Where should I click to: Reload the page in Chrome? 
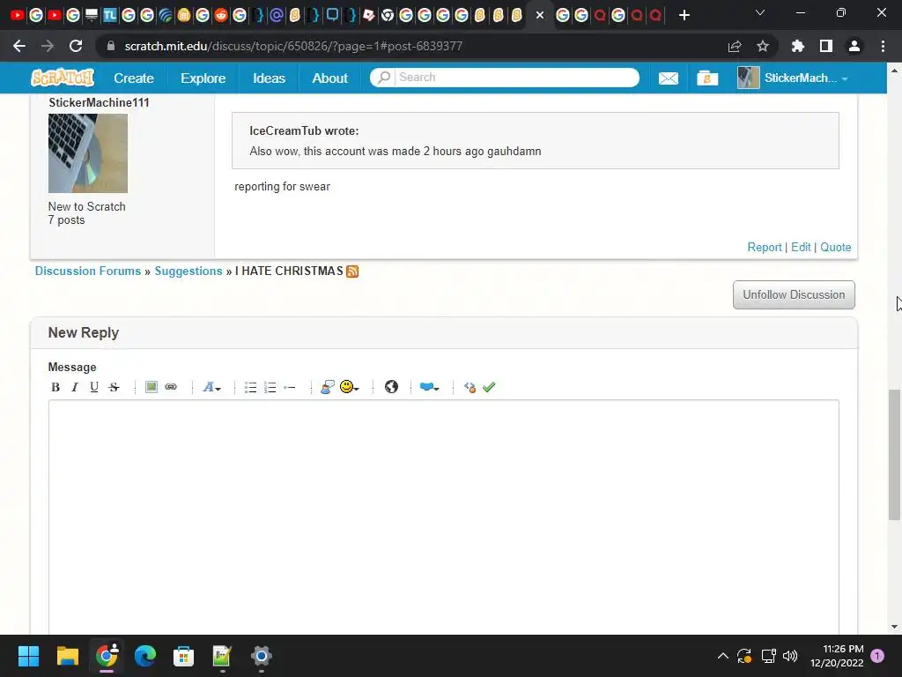point(76,46)
